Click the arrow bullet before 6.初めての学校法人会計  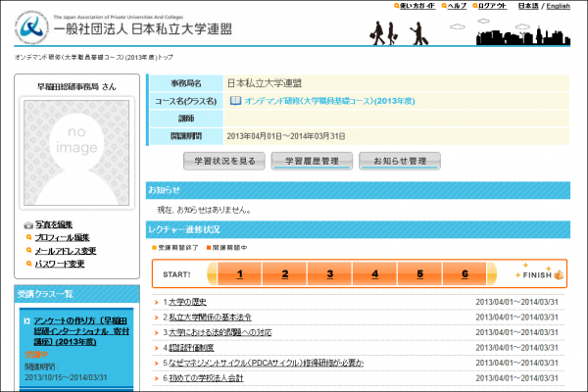click(x=157, y=378)
